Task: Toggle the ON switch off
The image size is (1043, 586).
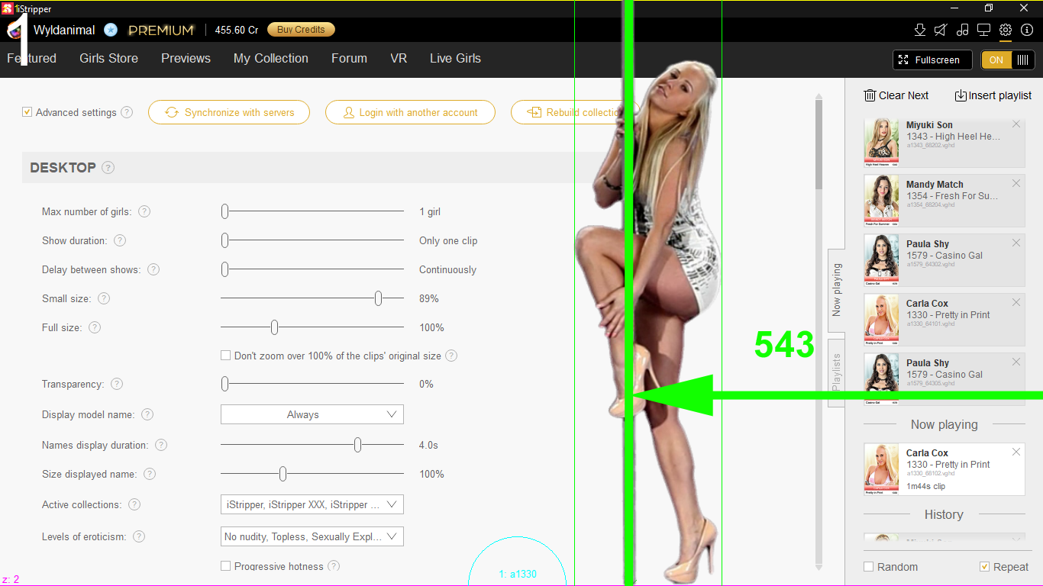Action: coord(1007,60)
